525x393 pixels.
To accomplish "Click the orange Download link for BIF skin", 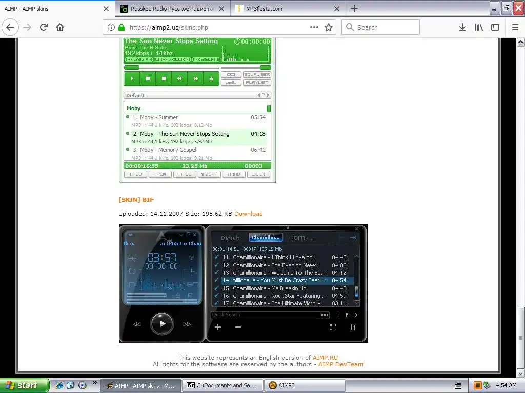I will point(249,214).
